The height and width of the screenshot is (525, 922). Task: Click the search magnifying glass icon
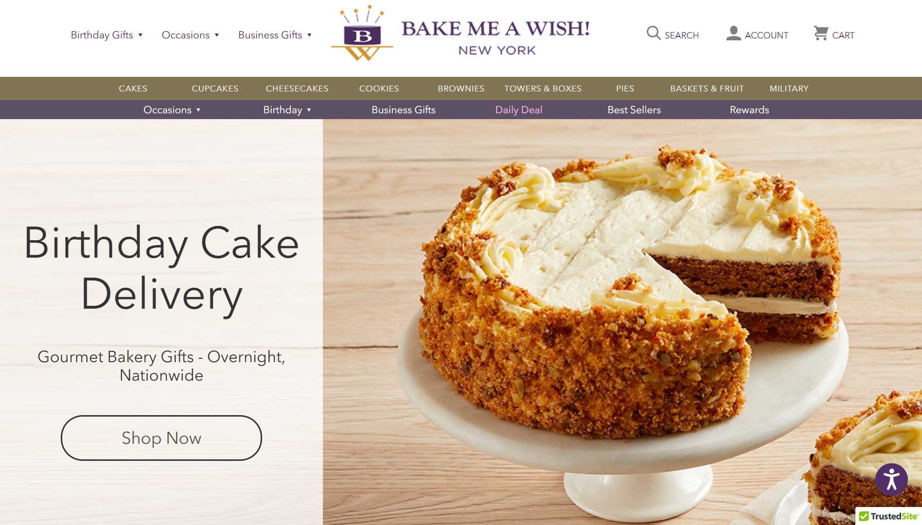point(653,33)
